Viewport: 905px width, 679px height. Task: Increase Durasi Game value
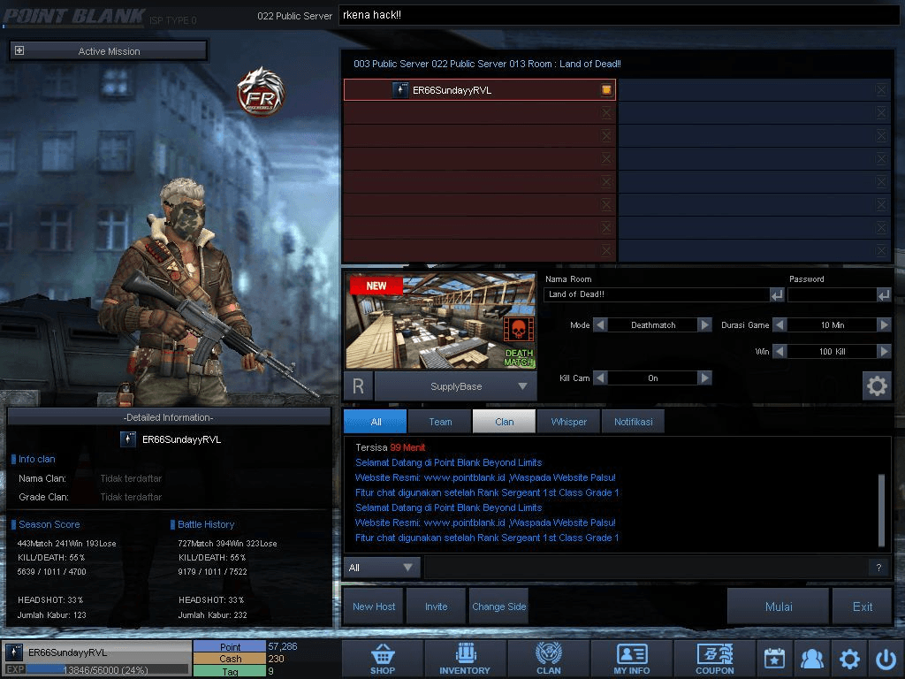884,325
